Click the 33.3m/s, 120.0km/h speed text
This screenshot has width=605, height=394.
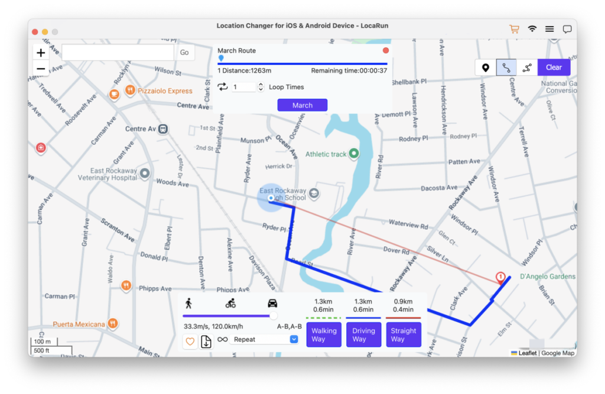213,327
